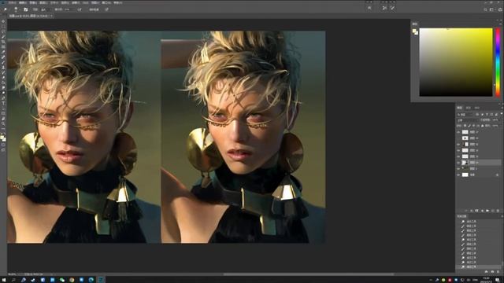Toggle lock all icon in Layers panel
The width and height of the screenshot is (504, 283).
(x=483, y=126)
